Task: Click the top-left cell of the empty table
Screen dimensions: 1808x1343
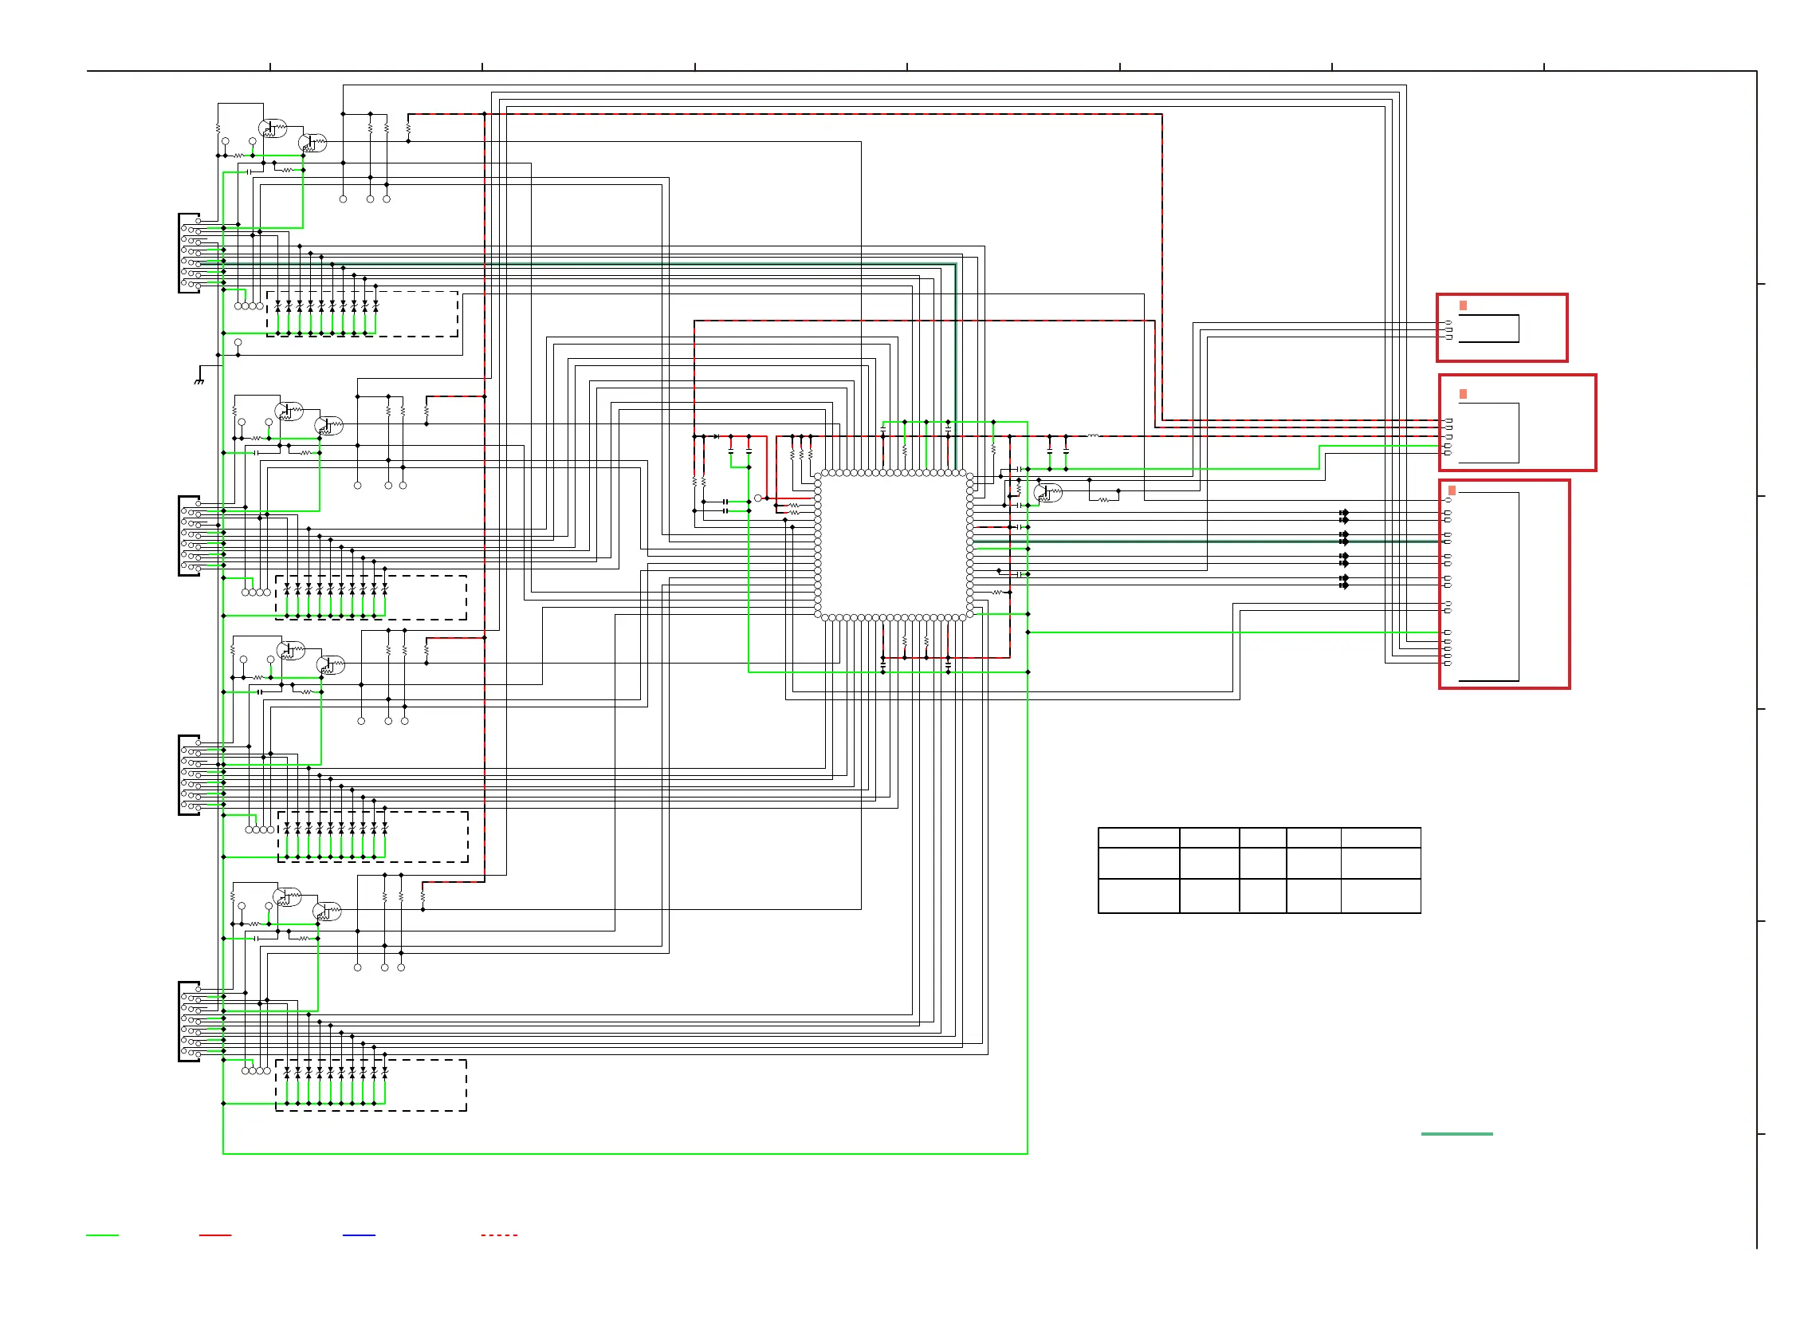Action: [x=1138, y=837]
